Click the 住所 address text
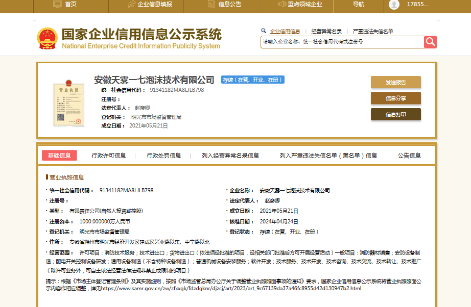This screenshot has width=471, height=307. pyautogui.click(x=139, y=242)
